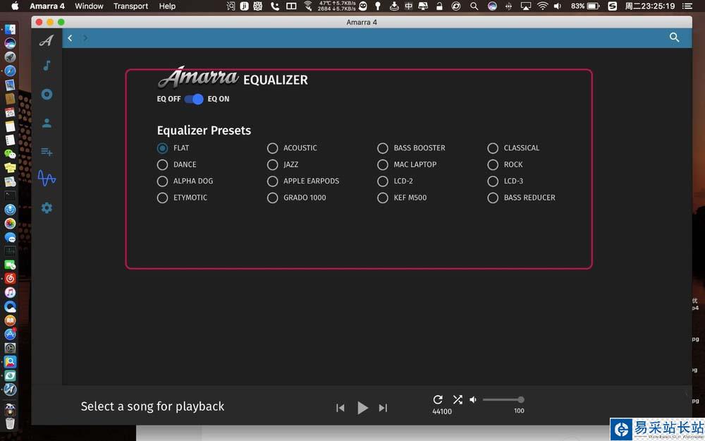This screenshot has width=705, height=441.
Task: Open Siri in the Dock
Action: [x=10, y=43]
